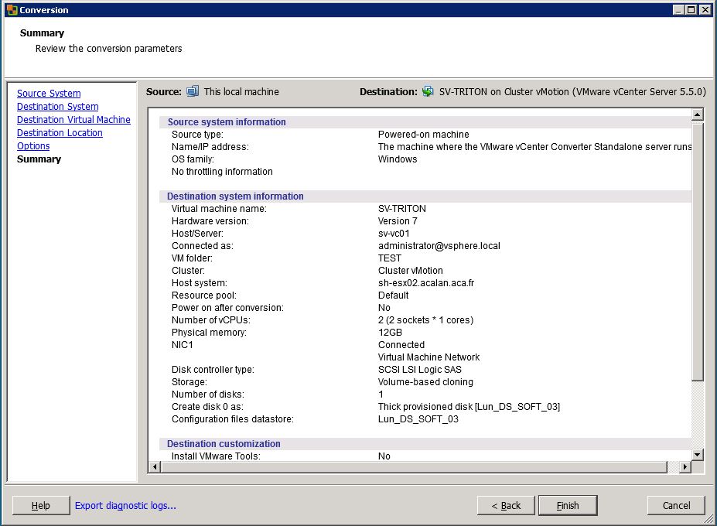Click the 'Install VMware Tools:' label
The height and width of the screenshot is (526, 717).
216,456
